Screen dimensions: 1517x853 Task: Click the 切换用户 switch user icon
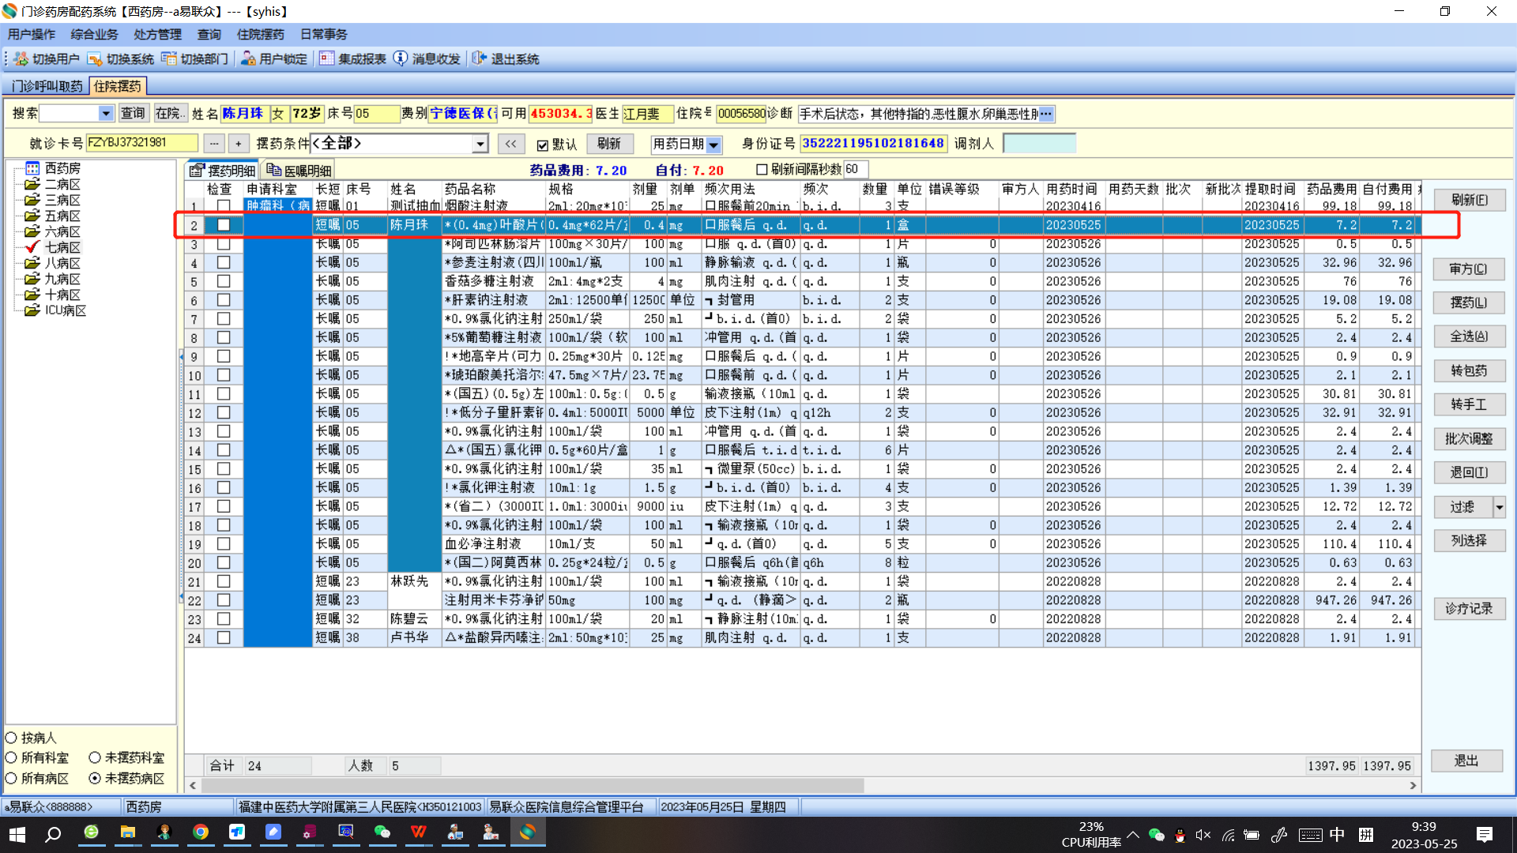21,59
